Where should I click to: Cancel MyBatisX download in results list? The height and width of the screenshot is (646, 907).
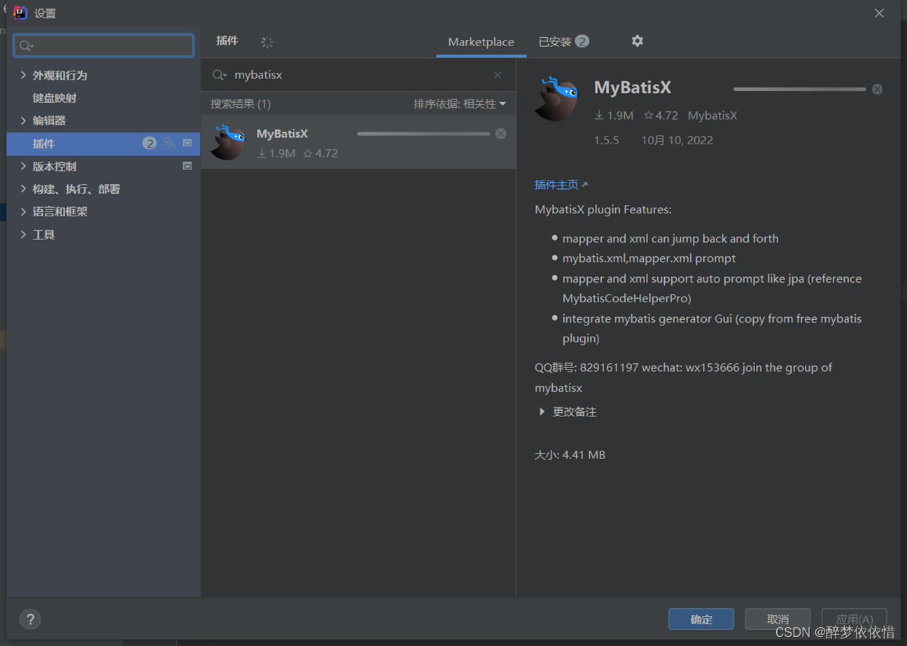click(500, 134)
